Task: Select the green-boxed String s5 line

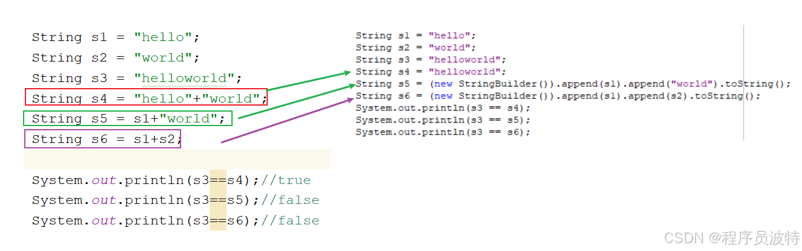Action: coord(128,118)
